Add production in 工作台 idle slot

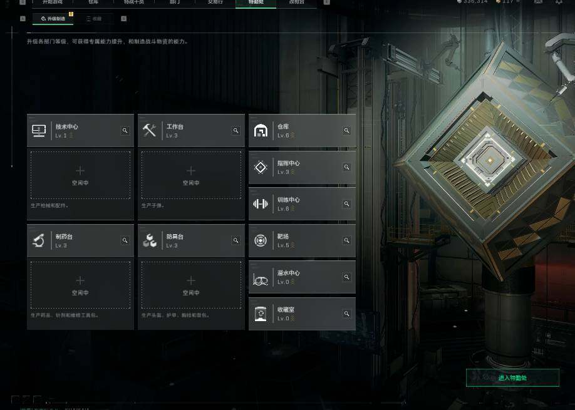coord(191,175)
